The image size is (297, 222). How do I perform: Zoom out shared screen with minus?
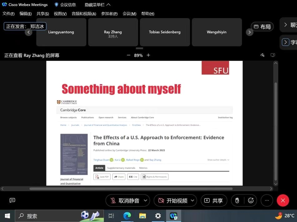(128, 55)
